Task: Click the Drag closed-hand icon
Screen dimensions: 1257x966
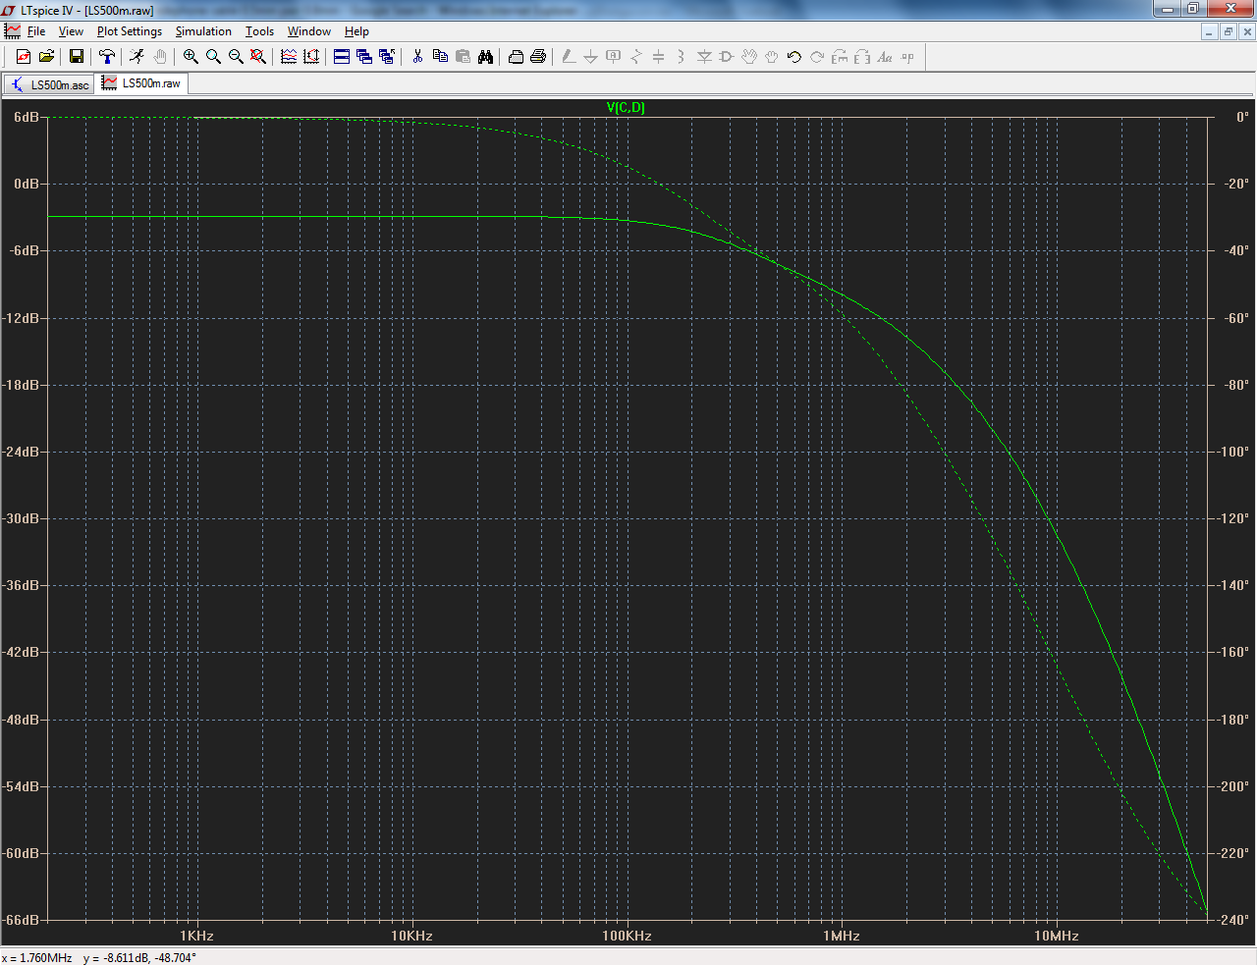Action: pos(772,57)
